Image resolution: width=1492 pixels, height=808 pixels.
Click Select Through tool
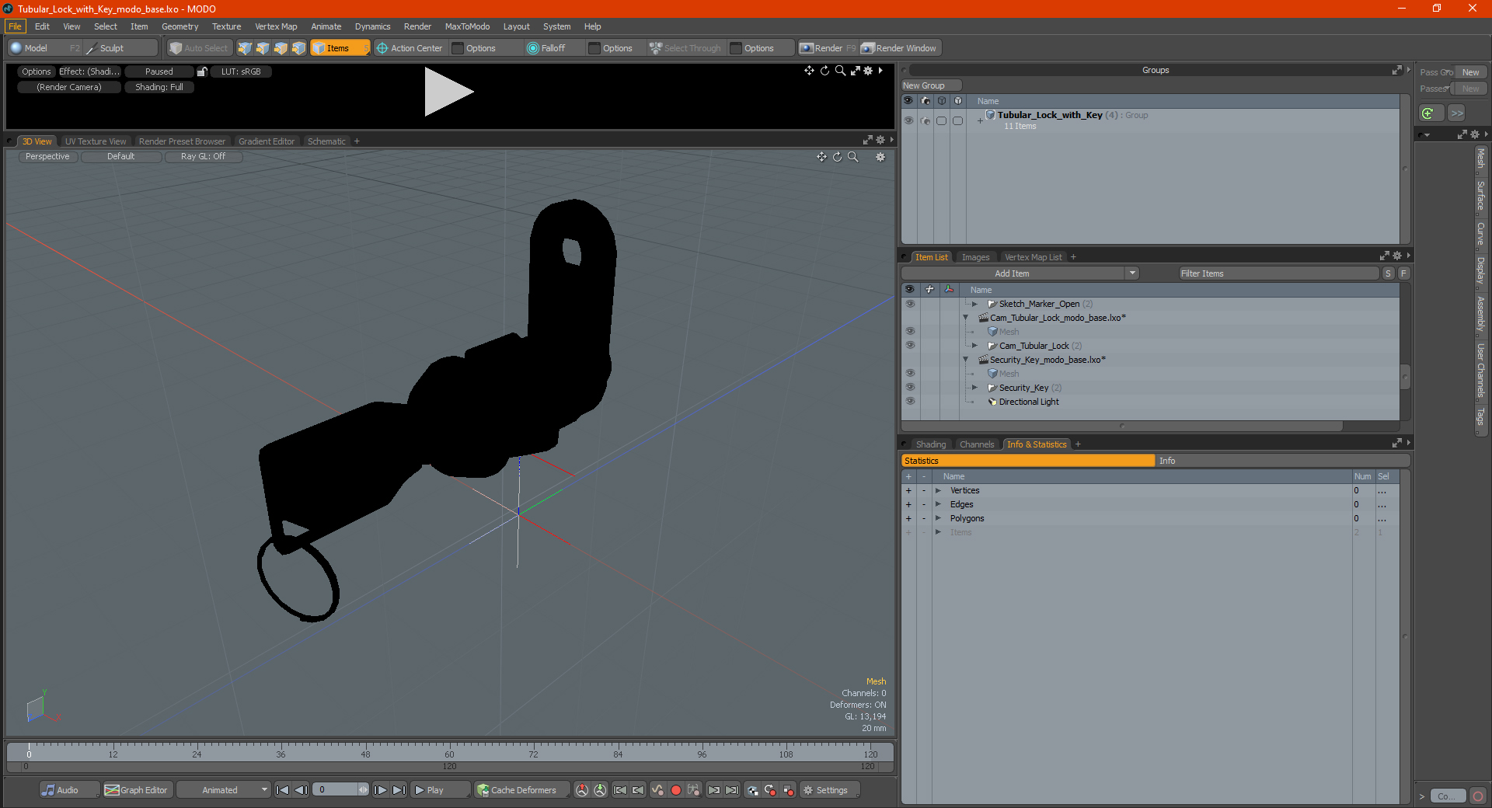[x=685, y=48]
